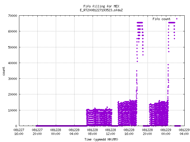190x142 pixels.
Task: Click the x-axis tick '081227 16:00'
Action: point(19,132)
